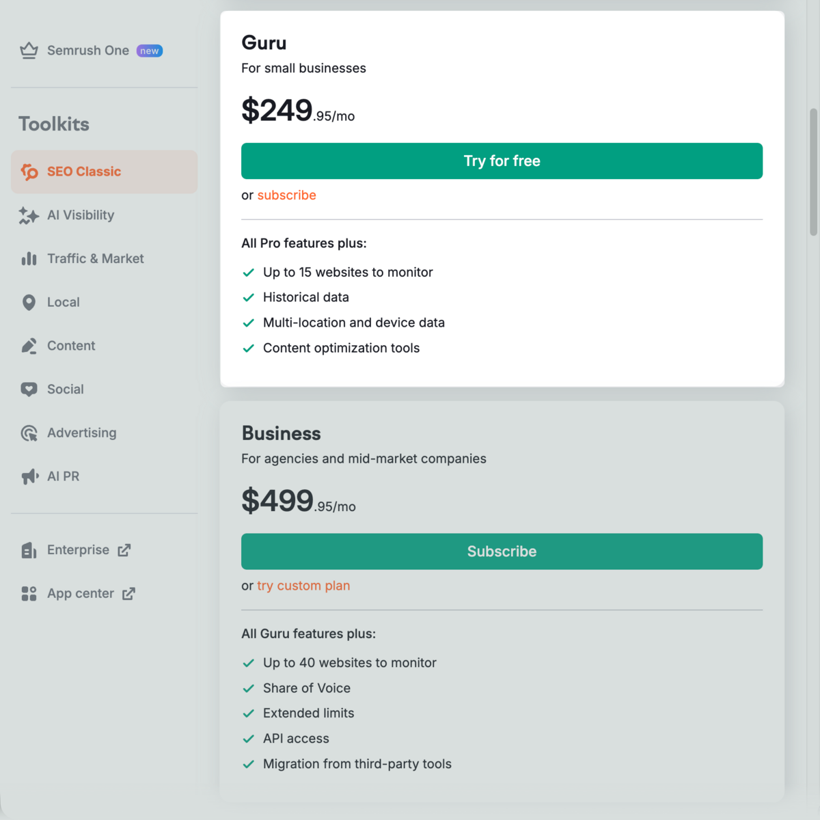This screenshot has height=820, width=820.
Task: Click the Enterprise external-link icon
Action: 125,549
